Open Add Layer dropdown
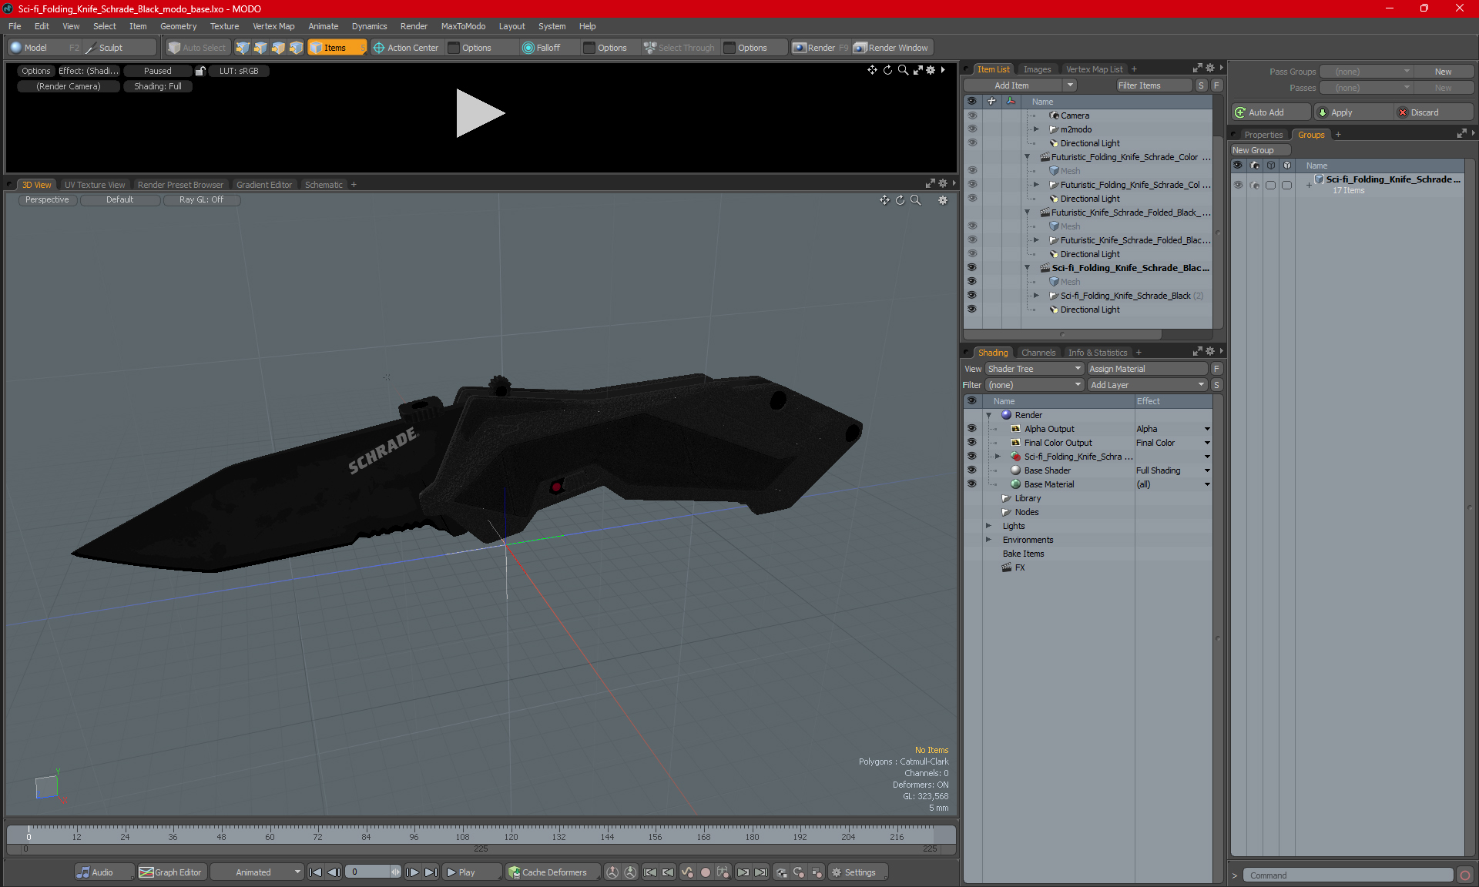Viewport: 1479px width, 887px height. [1147, 385]
